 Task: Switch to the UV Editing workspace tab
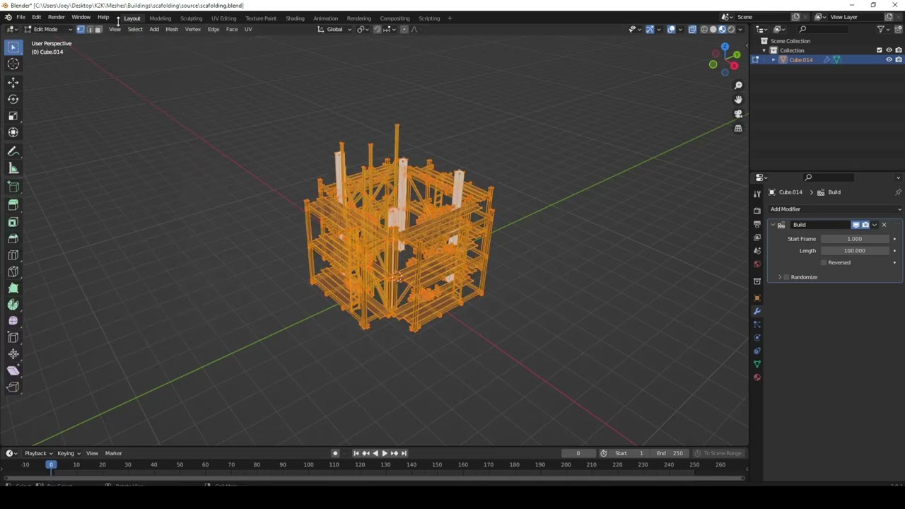coord(223,18)
